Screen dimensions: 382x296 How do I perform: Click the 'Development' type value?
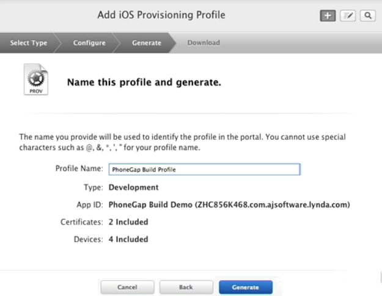133,187
